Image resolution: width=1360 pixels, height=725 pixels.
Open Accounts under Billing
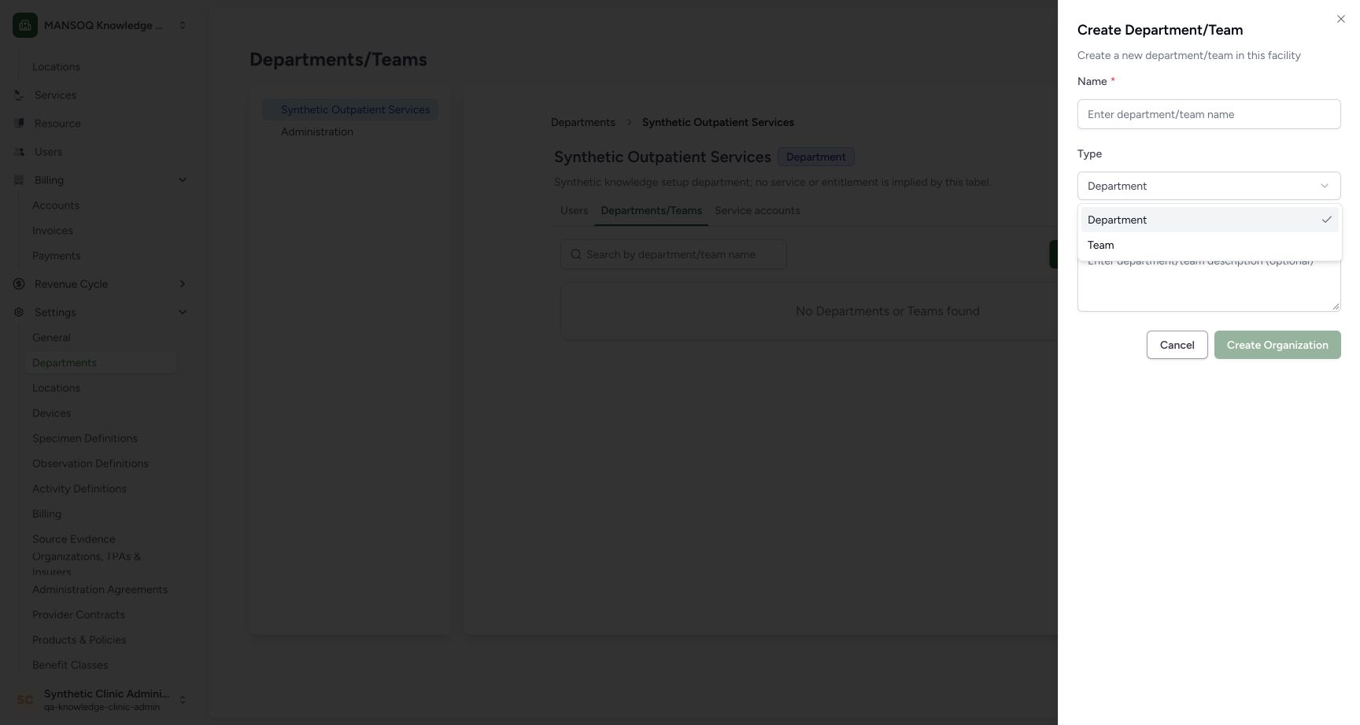tap(56, 205)
